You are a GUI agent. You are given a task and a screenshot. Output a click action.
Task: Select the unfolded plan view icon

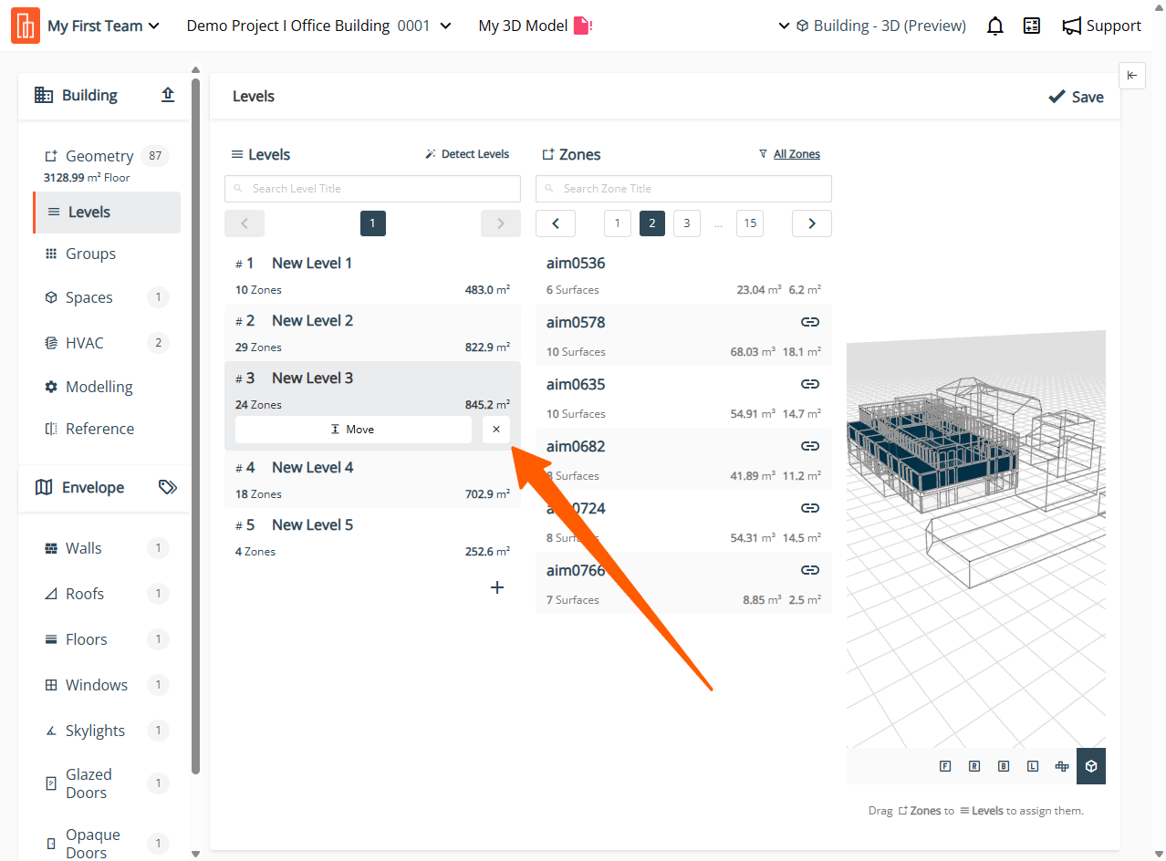1062,766
